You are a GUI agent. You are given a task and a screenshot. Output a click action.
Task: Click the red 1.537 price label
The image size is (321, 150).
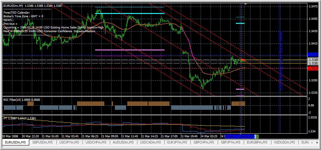pyautogui.click(x=314, y=69)
